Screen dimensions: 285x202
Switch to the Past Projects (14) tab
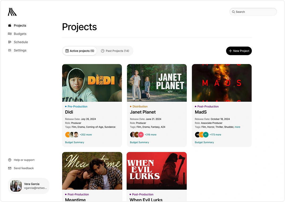click(x=115, y=51)
